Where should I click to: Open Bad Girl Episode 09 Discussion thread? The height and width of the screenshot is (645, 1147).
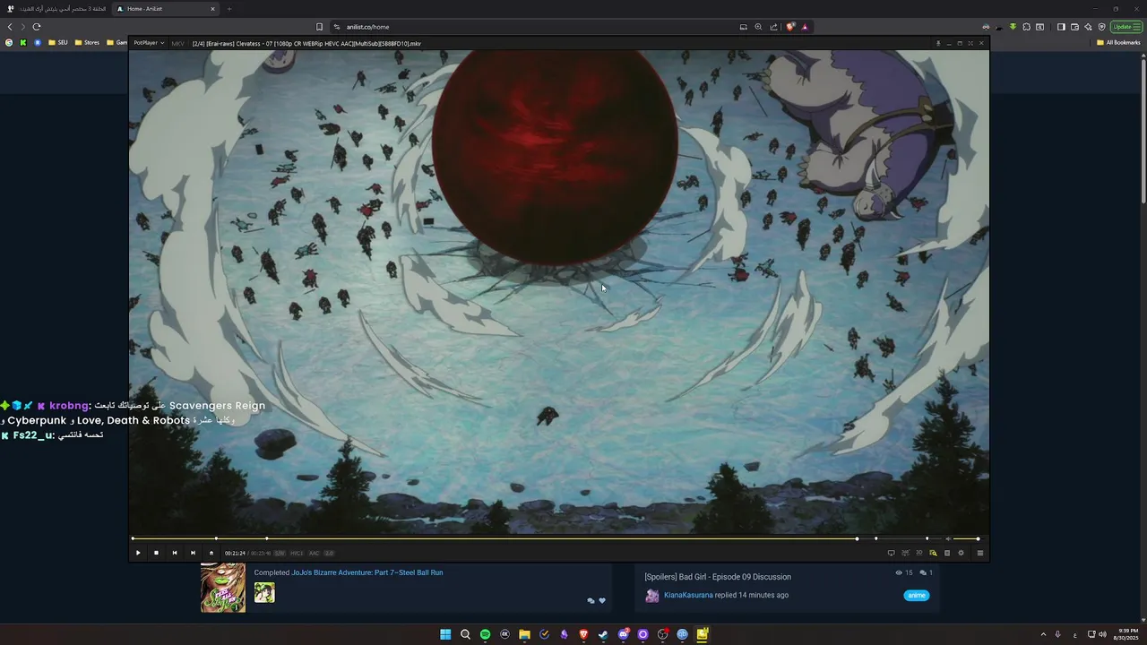click(x=718, y=577)
